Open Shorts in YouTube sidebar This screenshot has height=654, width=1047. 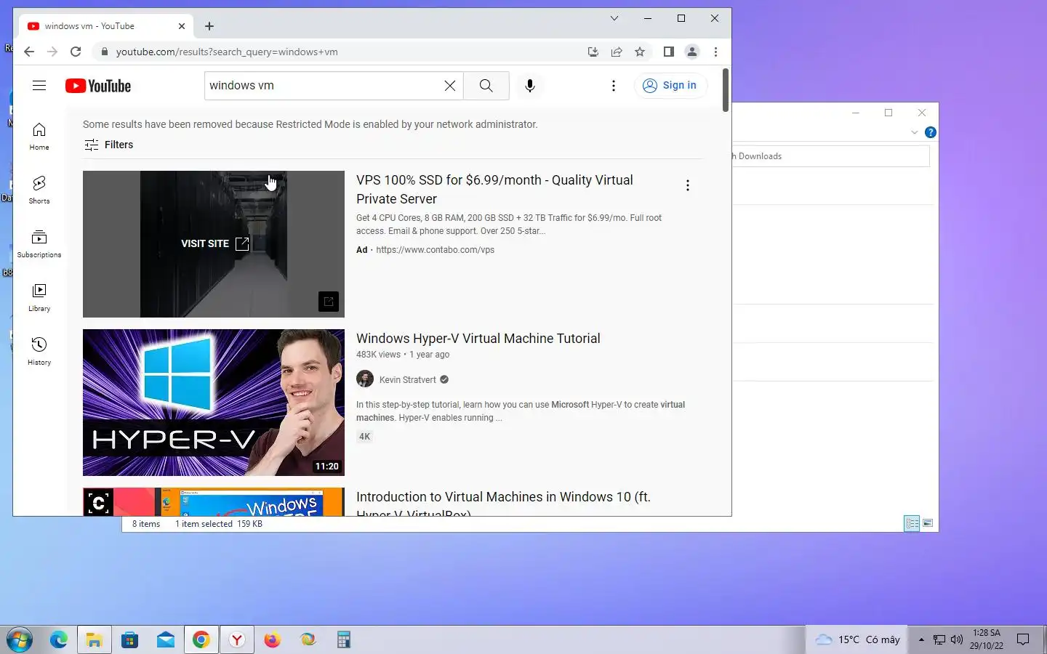coord(39,190)
